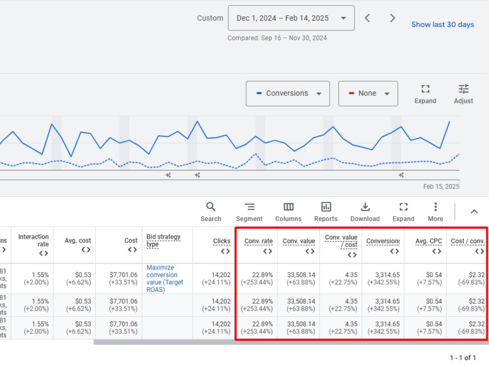Sort by the Cost column header
The image size is (489, 367).
click(x=131, y=240)
